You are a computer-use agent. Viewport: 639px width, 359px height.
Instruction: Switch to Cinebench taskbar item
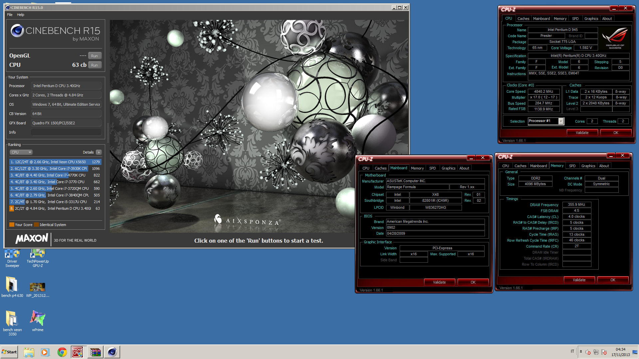[112, 352]
